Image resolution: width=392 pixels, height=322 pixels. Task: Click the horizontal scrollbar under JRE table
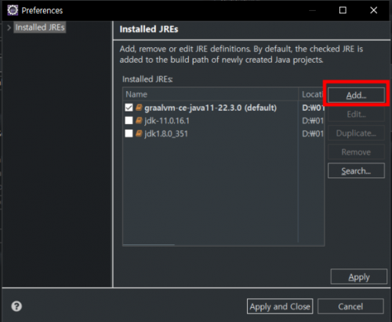[149, 245]
